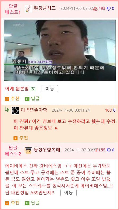Click the 이동 button after ABS만만세
The height and width of the screenshot is (210, 119).
(68, 193)
